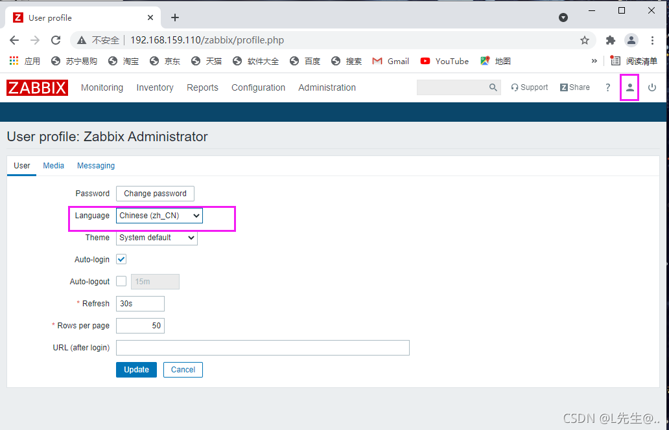Open the tab search dropdown circle icon
This screenshot has height=430, width=669.
563,17
